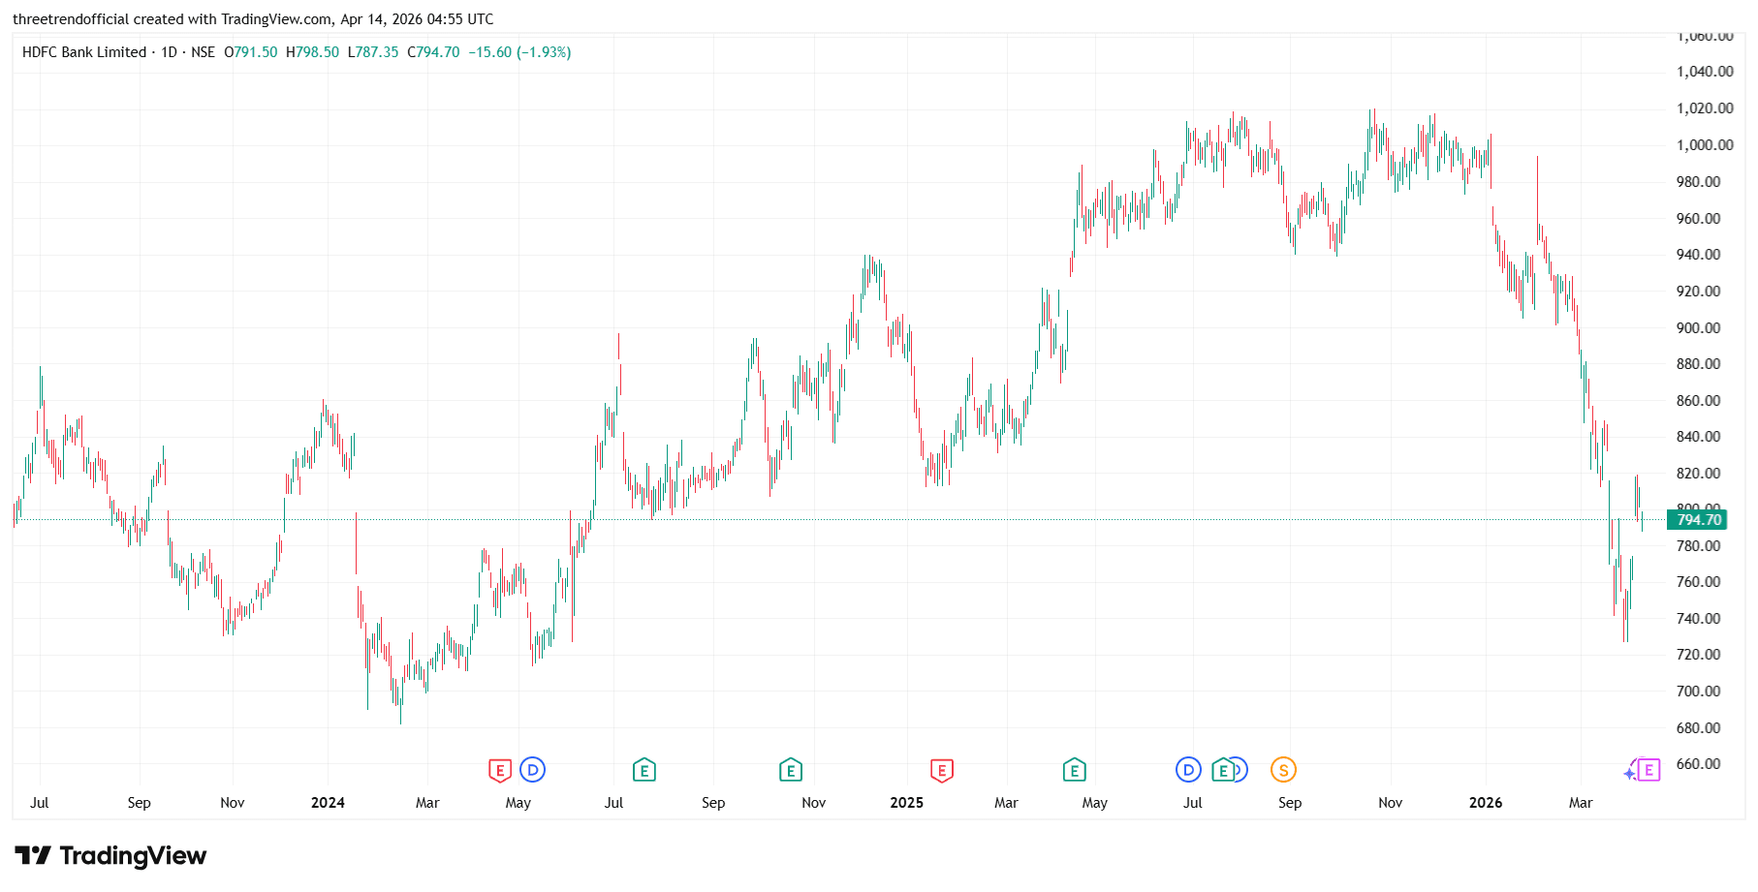1758x892 pixels.
Task: Click the 660.00 price axis label
Action: coord(1698,764)
